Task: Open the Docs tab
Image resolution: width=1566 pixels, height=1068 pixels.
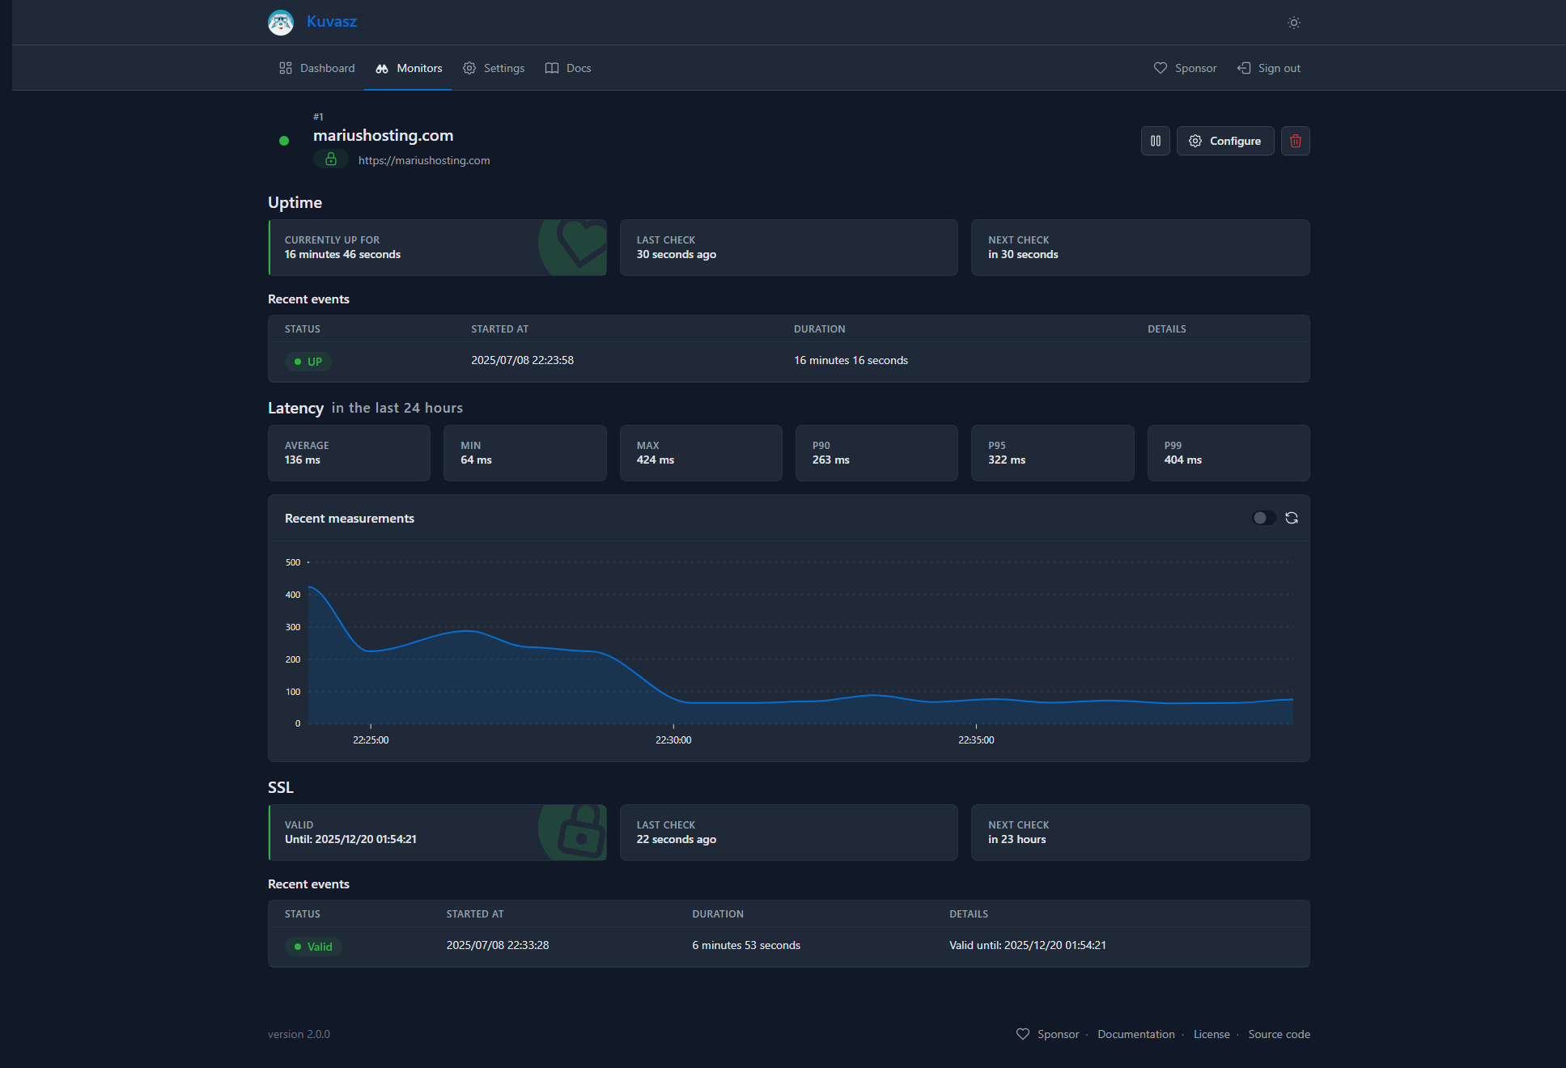Action: point(568,68)
